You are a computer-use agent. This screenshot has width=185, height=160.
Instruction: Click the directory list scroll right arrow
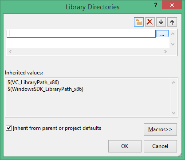pos(165,51)
